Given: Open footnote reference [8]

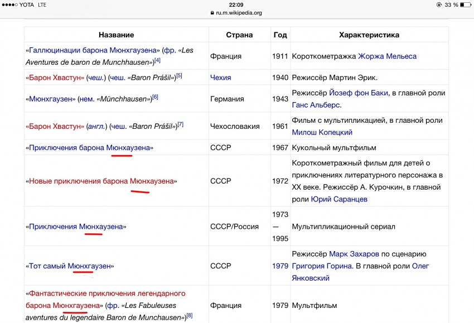Looking at the screenshot, I should pyautogui.click(x=189, y=316).
